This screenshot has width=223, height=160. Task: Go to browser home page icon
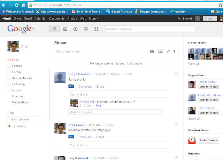[x=23, y=5]
